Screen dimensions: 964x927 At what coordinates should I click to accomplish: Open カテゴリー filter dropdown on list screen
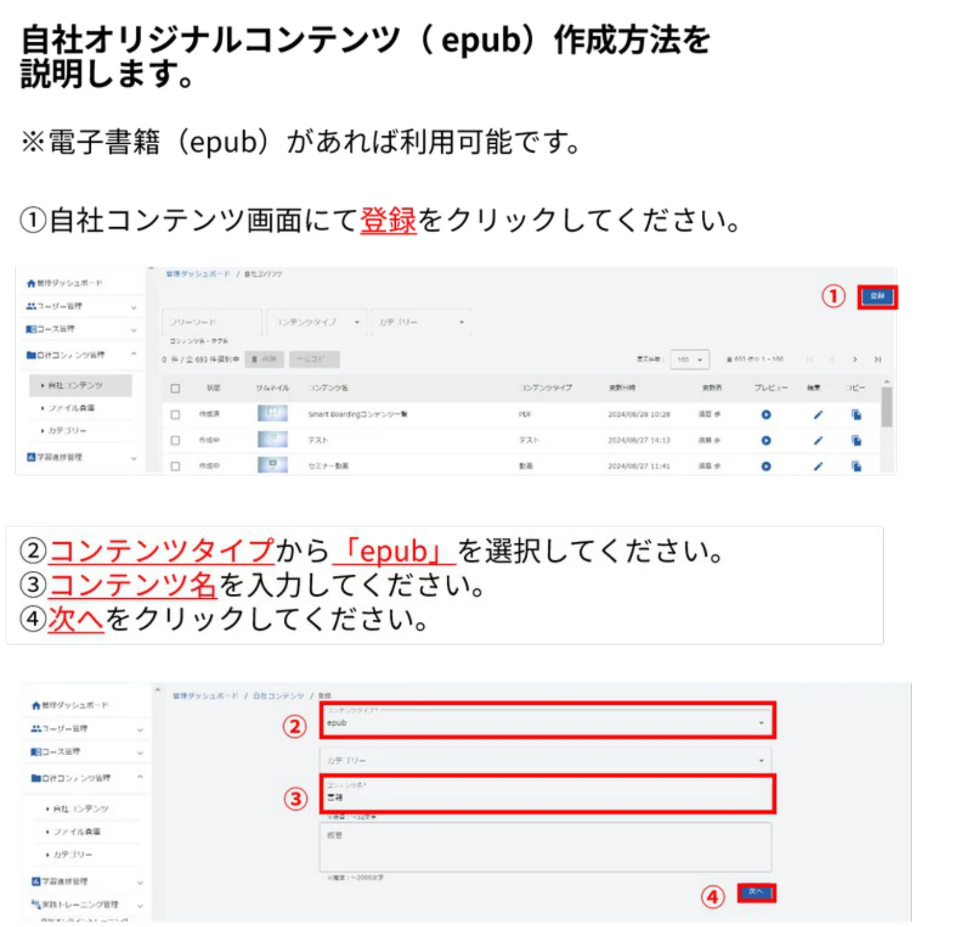pyautogui.click(x=421, y=322)
